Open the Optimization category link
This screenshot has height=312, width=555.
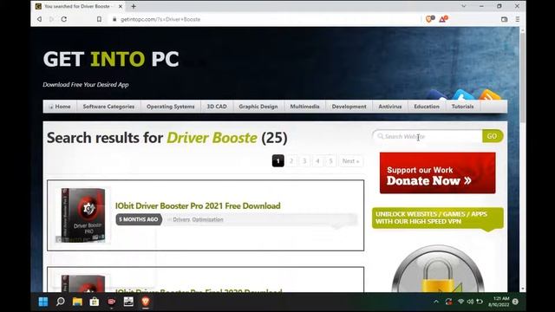(x=207, y=219)
